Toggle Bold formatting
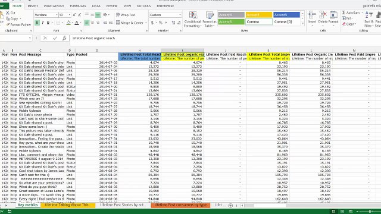The image size is (381, 214). tap(37, 23)
